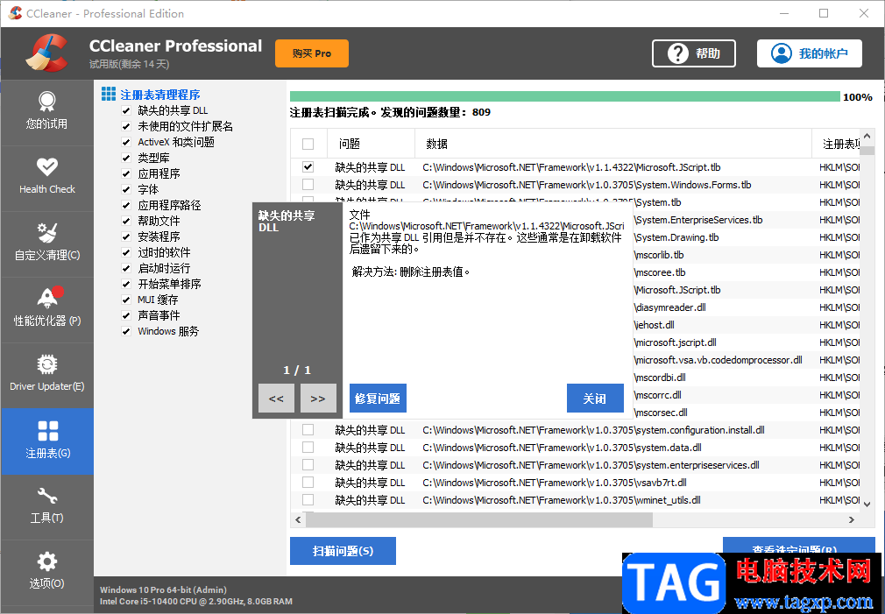Open the 帮助 (Help) menu
This screenshot has width=885, height=614.
coord(693,53)
